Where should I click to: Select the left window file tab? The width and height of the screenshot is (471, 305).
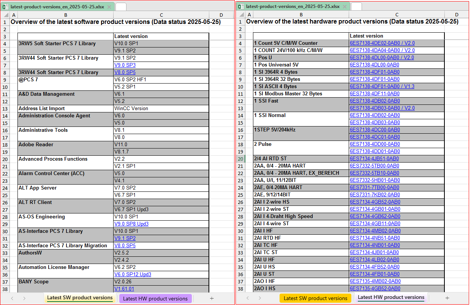click(x=57, y=7)
